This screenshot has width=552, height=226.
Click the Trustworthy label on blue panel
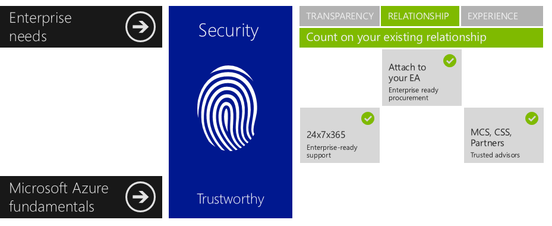(x=230, y=199)
